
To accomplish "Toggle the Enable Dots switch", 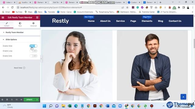I will coord(33,56).
